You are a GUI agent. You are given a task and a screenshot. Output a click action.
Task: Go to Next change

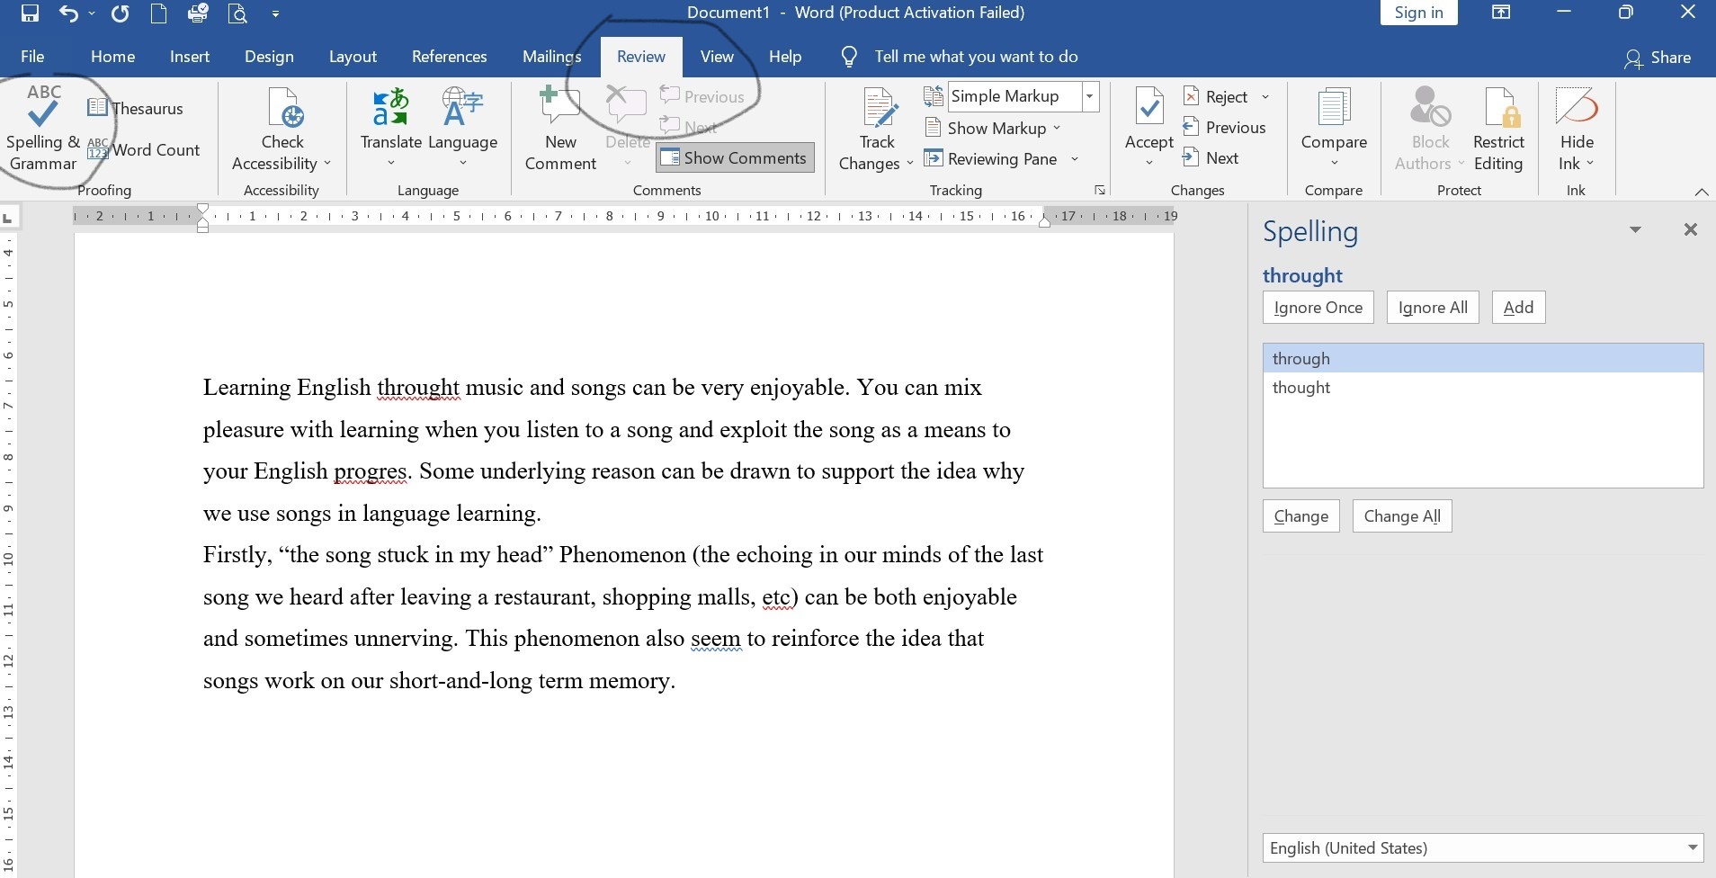[1211, 157]
